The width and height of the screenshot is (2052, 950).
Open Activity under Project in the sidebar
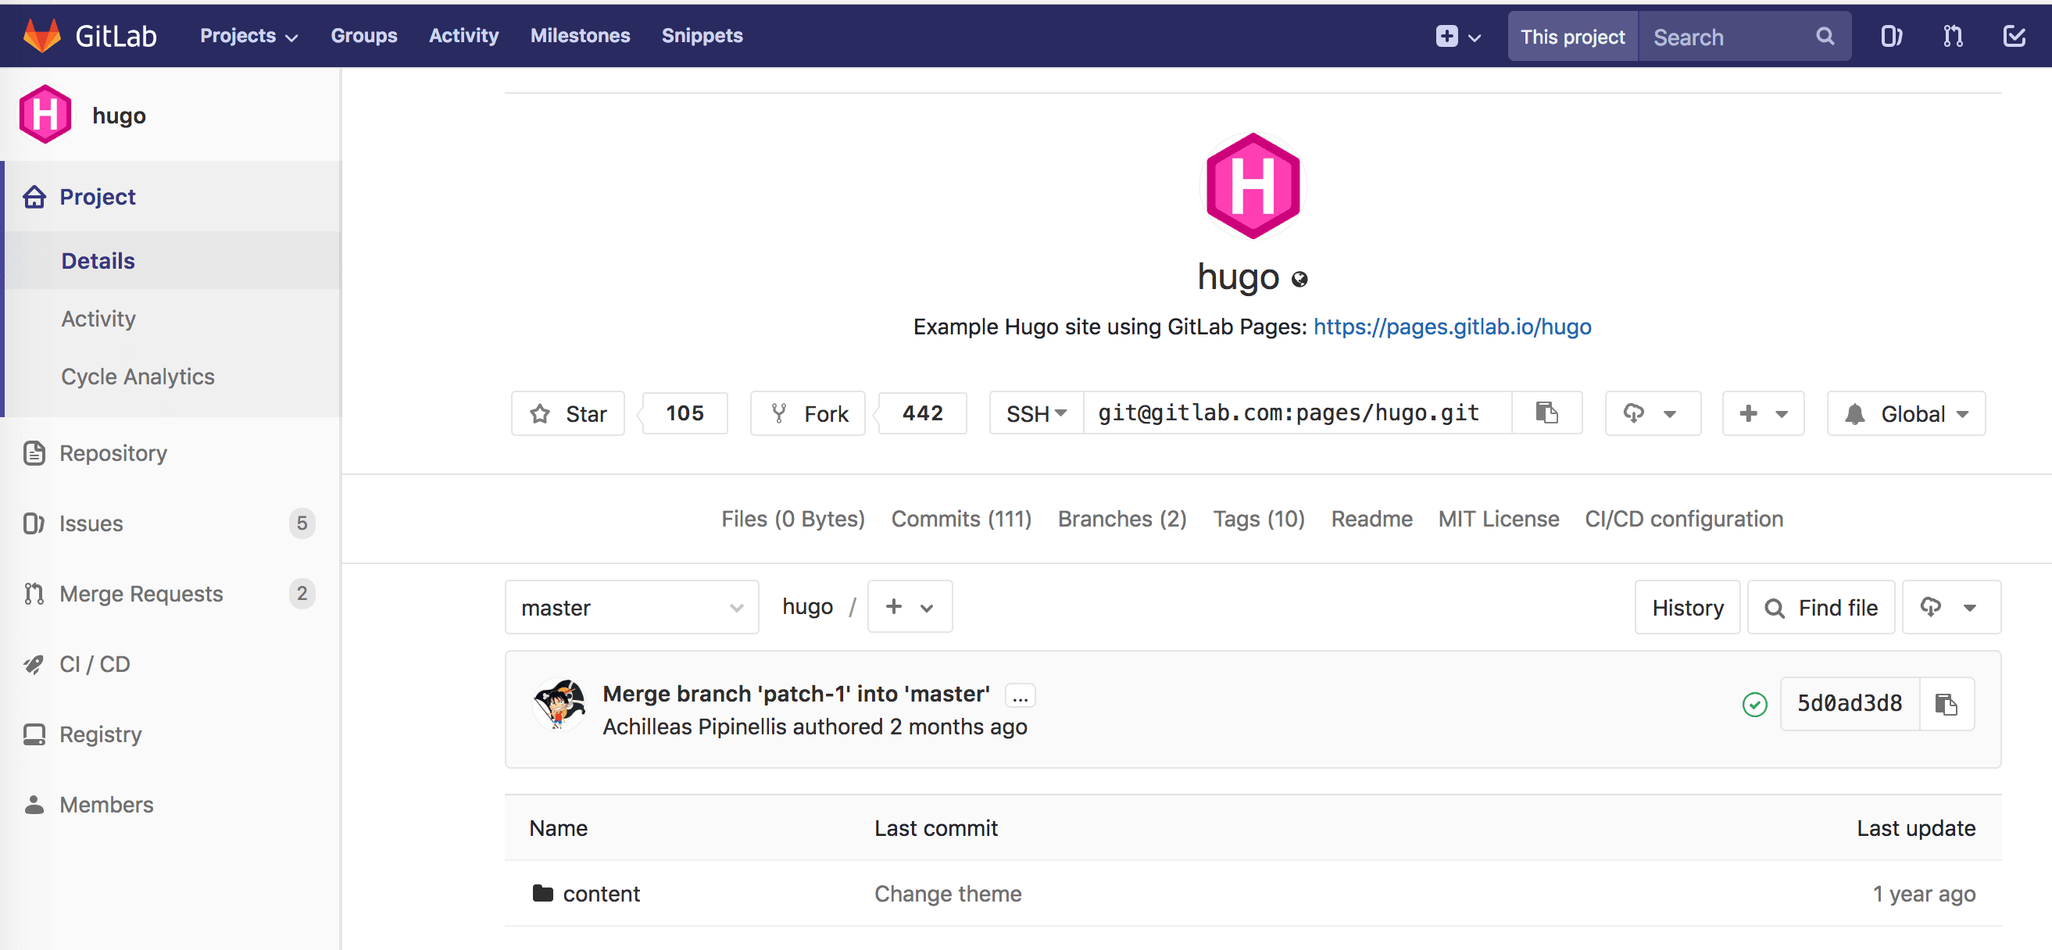98,319
